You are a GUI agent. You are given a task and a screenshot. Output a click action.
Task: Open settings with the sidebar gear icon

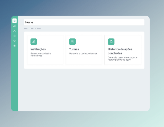[14, 46]
